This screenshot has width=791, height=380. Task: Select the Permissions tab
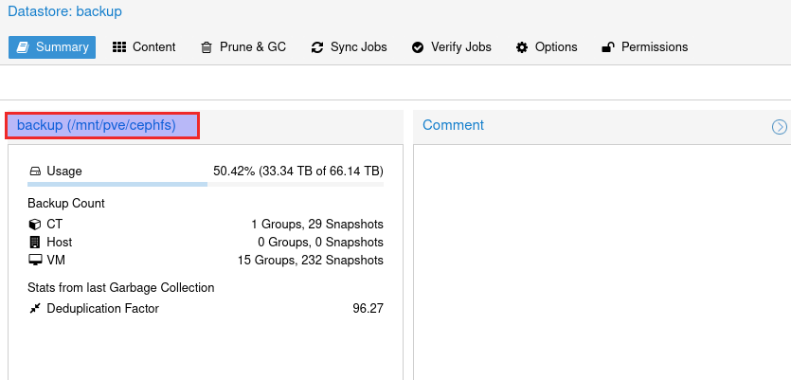point(654,47)
